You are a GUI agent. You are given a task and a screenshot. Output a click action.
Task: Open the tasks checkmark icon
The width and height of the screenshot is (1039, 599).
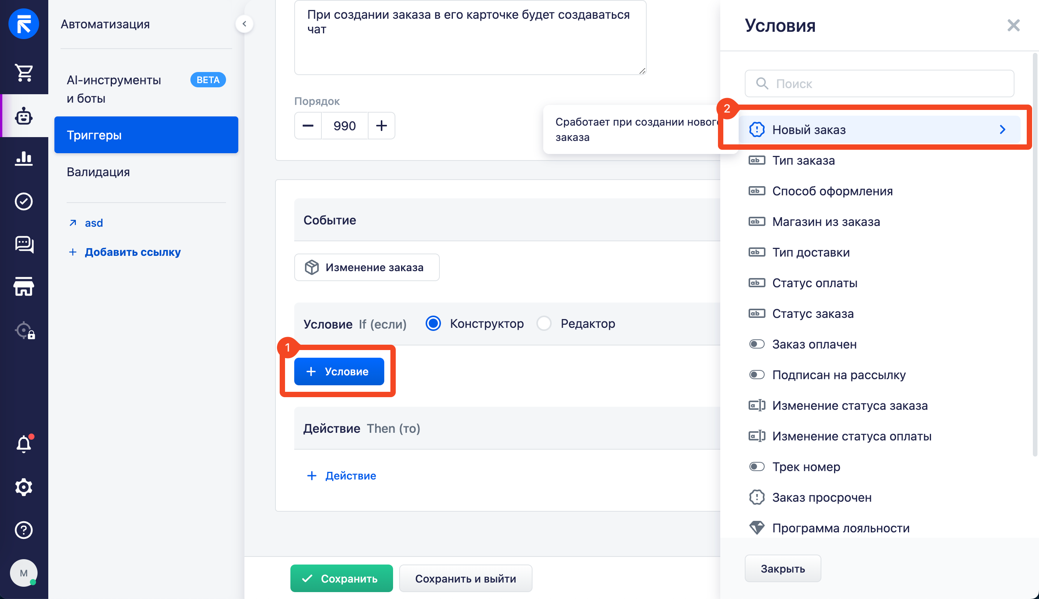24,201
